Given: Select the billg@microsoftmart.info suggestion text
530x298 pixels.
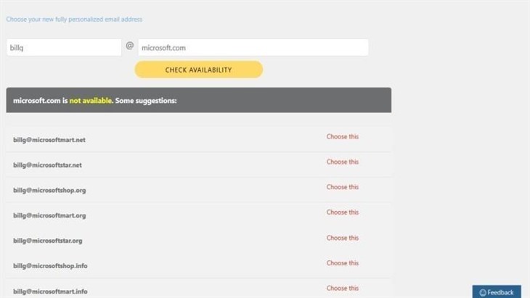Looking at the screenshot, I should point(50,291).
